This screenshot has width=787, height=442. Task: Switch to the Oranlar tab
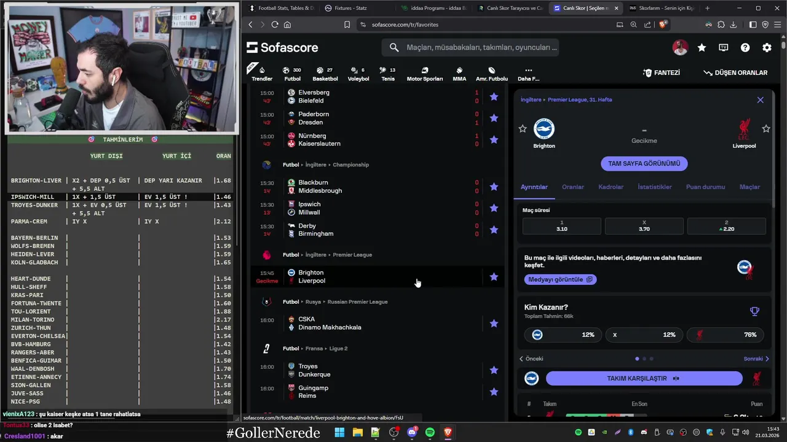(573, 187)
